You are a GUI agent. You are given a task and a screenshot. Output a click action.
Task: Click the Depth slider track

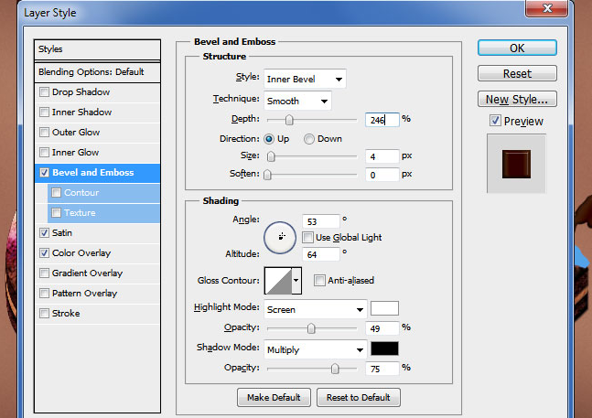pyautogui.click(x=311, y=120)
